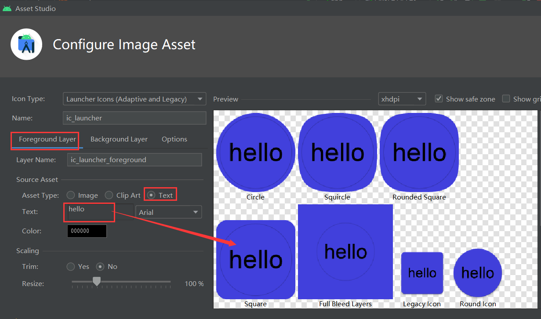
Task: Click the Legacy Icon preview
Action: coord(422,273)
